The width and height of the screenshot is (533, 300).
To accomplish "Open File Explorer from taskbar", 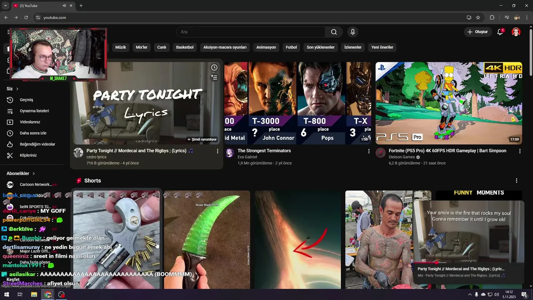I will [34, 295].
